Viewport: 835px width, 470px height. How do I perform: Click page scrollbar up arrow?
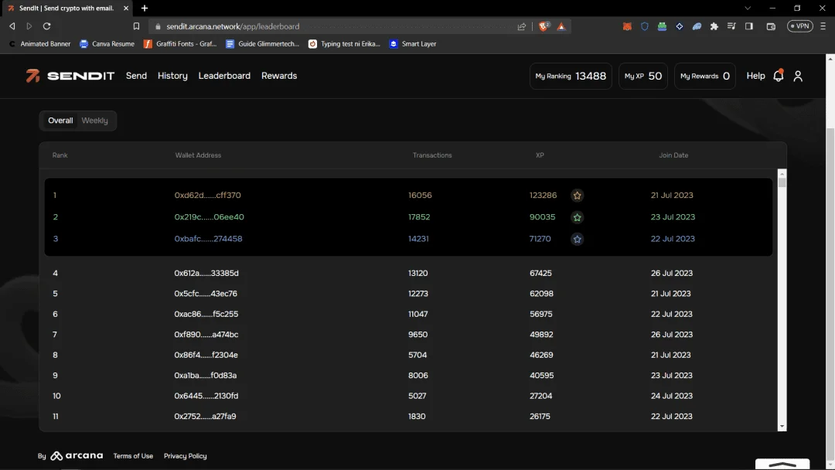830,57
